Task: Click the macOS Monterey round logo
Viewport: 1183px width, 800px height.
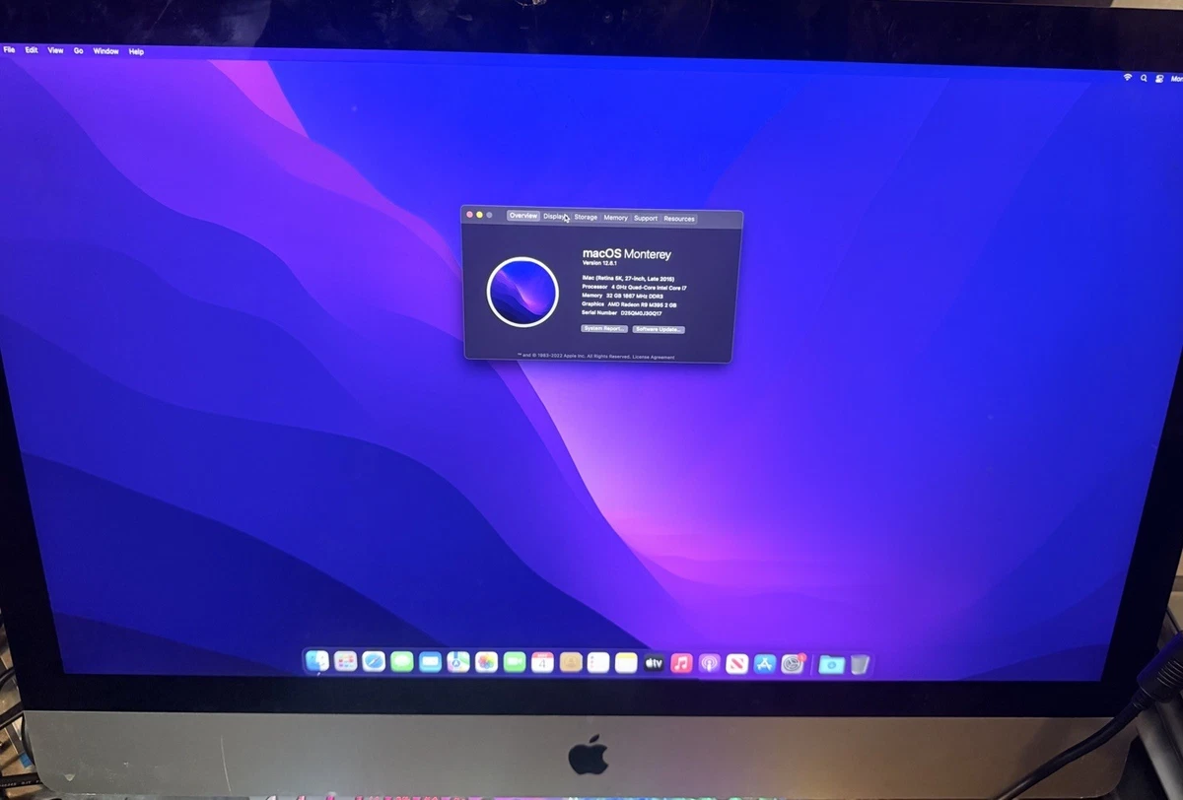Action: coord(522,292)
